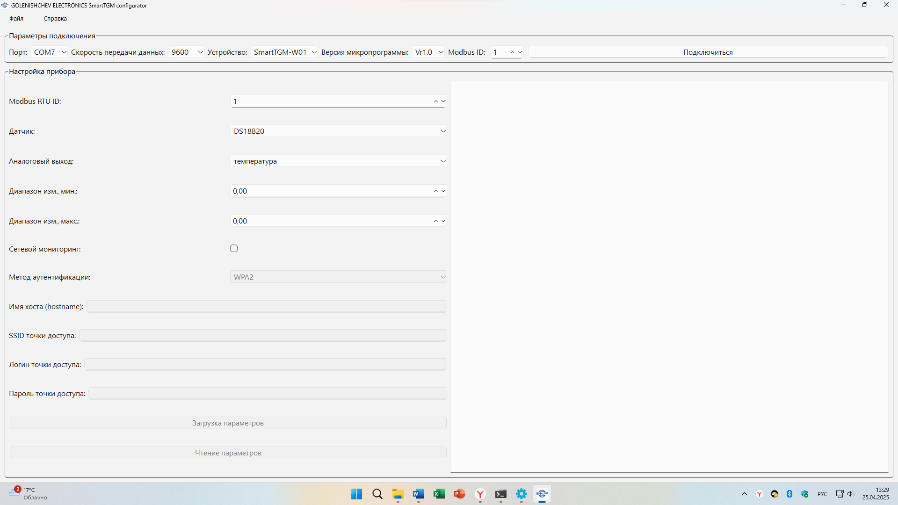The image size is (898, 505).
Task: Show hidden tray icons chevron
Action: pyautogui.click(x=745, y=494)
